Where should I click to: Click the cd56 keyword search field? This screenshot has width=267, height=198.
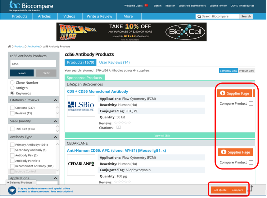coord(33,64)
